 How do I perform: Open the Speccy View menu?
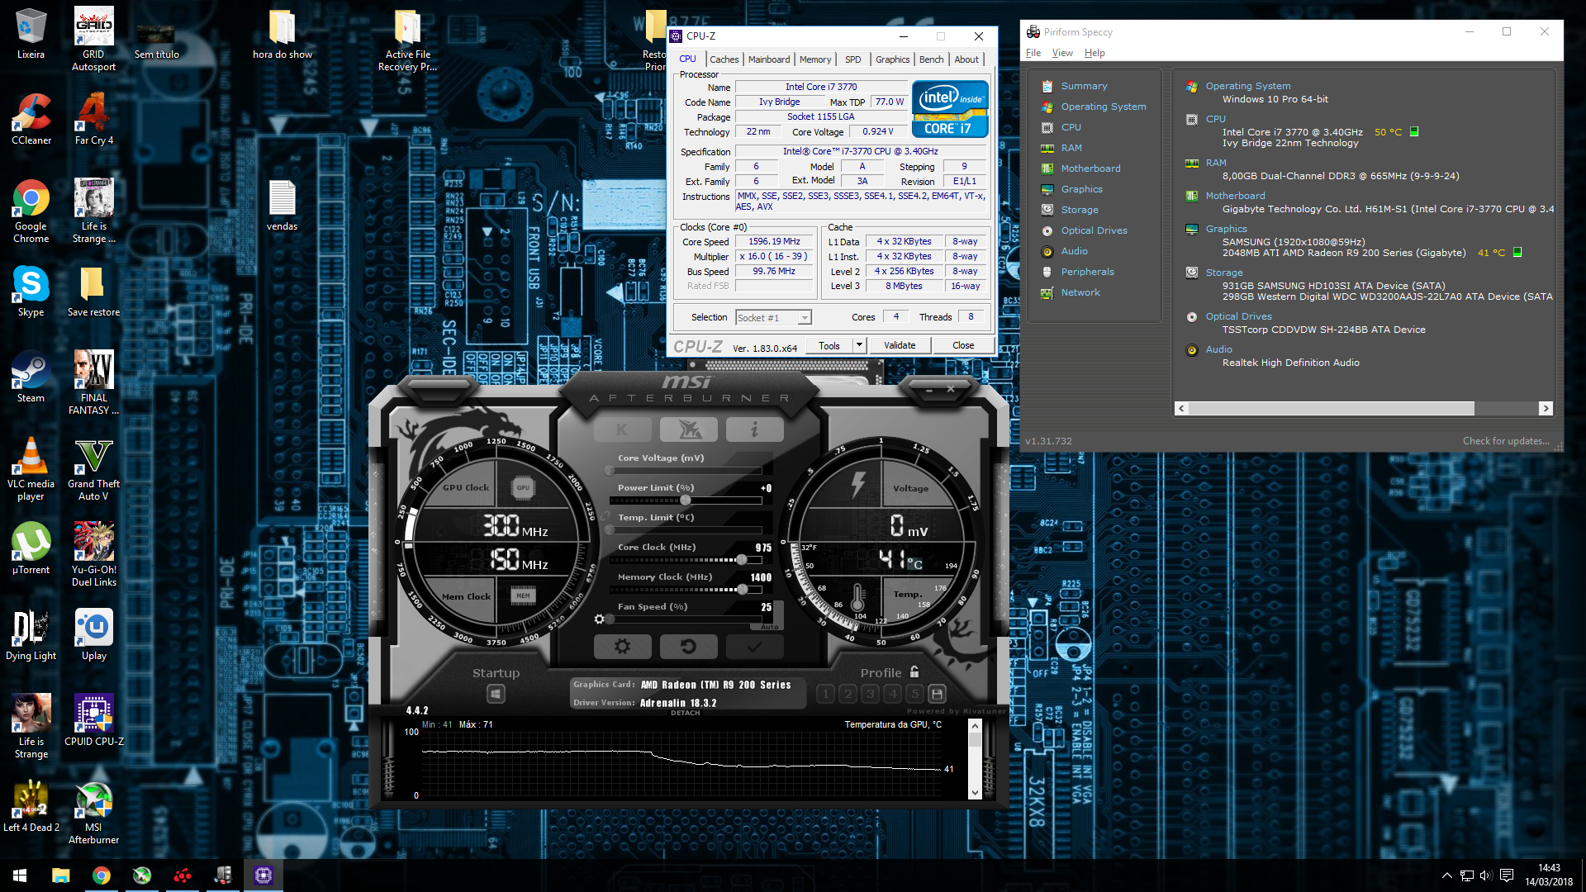tap(1062, 53)
